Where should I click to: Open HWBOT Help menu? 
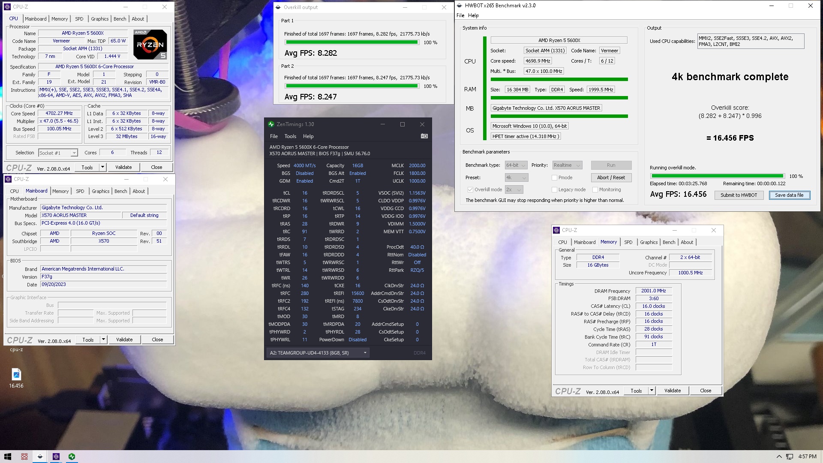[473, 15]
